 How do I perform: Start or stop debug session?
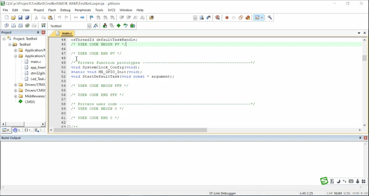(217, 18)
